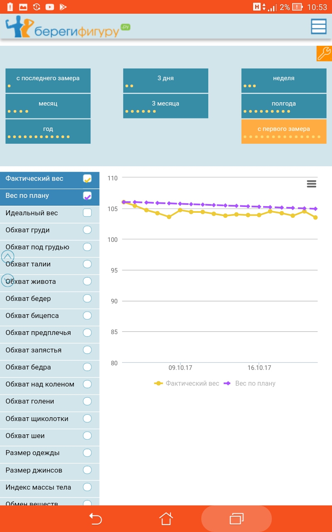Select the Обхват груди radio option
Image resolution: width=332 pixels, height=532 pixels.
pyautogui.click(x=87, y=230)
